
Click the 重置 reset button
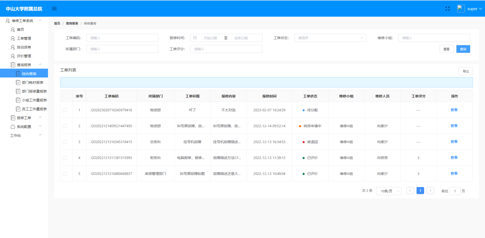[447, 49]
